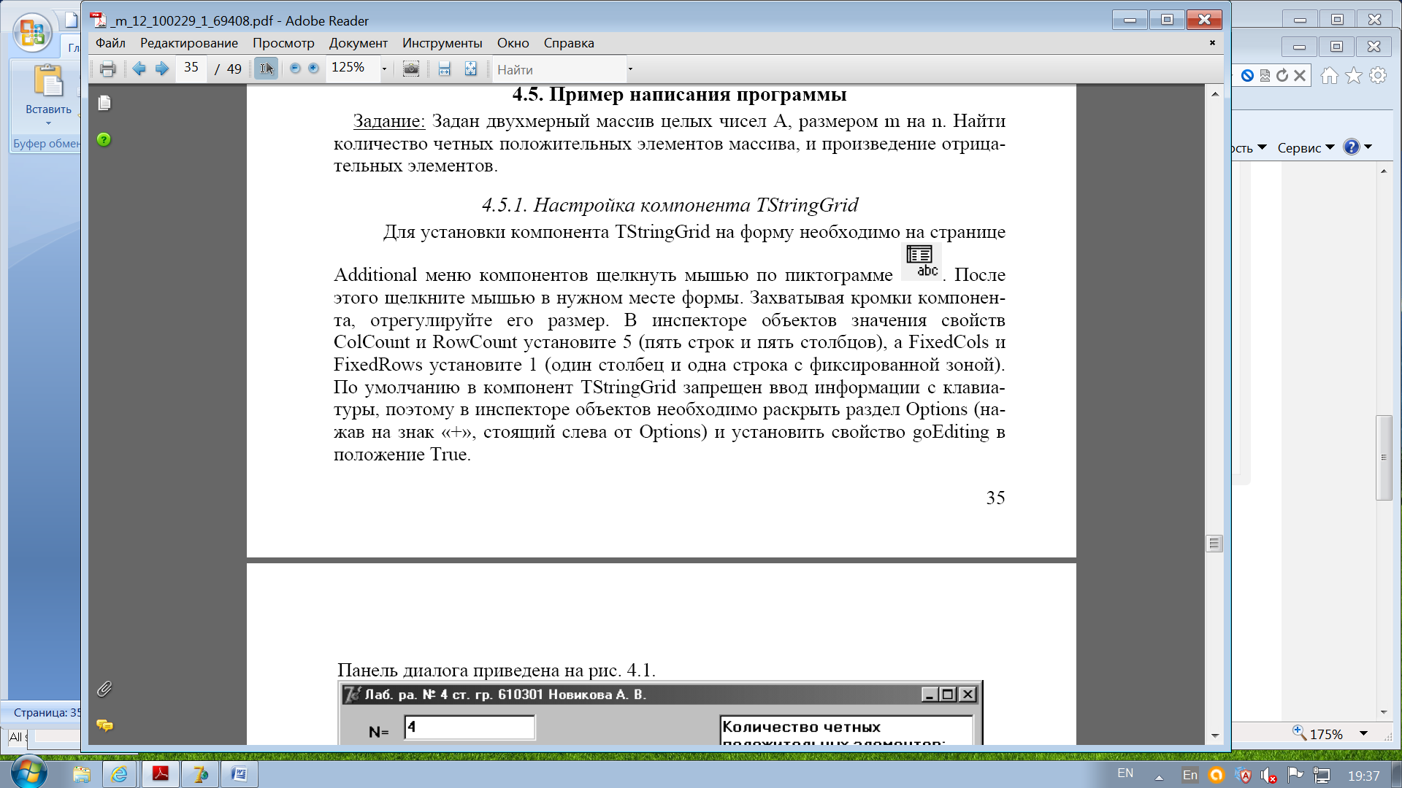The height and width of the screenshot is (788, 1402).
Task: Zoom in with the plus button
Action: (x=313, y=69)
